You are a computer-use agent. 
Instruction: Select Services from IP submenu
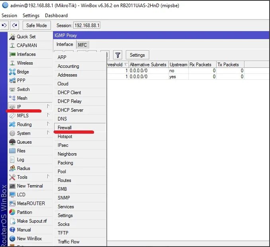pos(80,207)
